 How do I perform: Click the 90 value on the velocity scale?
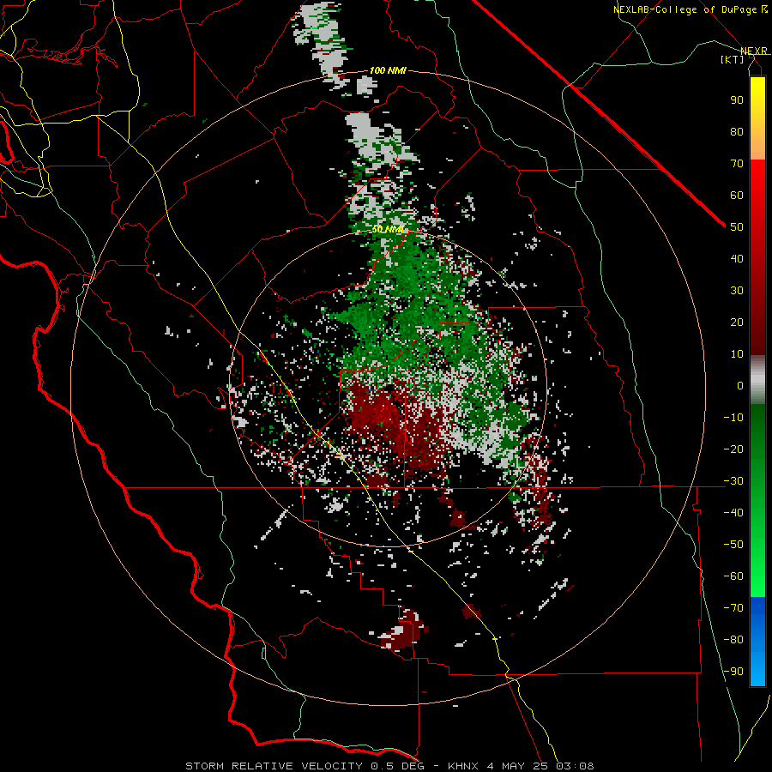pyautogui.click(x=737, y=100)
